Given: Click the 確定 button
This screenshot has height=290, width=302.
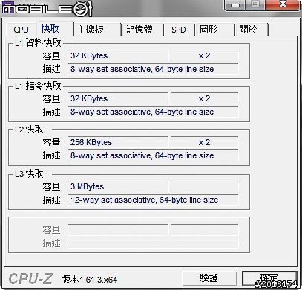Looking at the screenshot, I should coord(269,278).
